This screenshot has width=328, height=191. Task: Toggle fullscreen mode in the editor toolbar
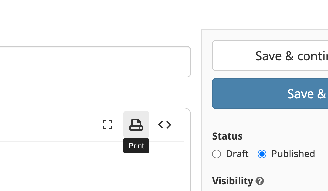pyautogui.click(x=108, y=125)
